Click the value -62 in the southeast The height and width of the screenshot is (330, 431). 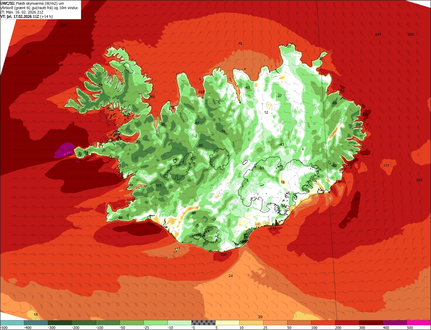[334, 166]
